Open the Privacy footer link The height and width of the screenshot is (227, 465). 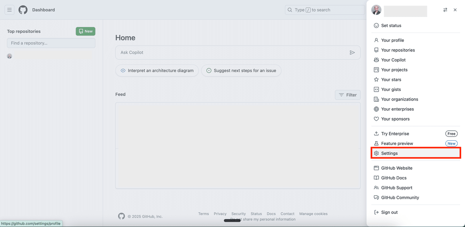(220, 214)
